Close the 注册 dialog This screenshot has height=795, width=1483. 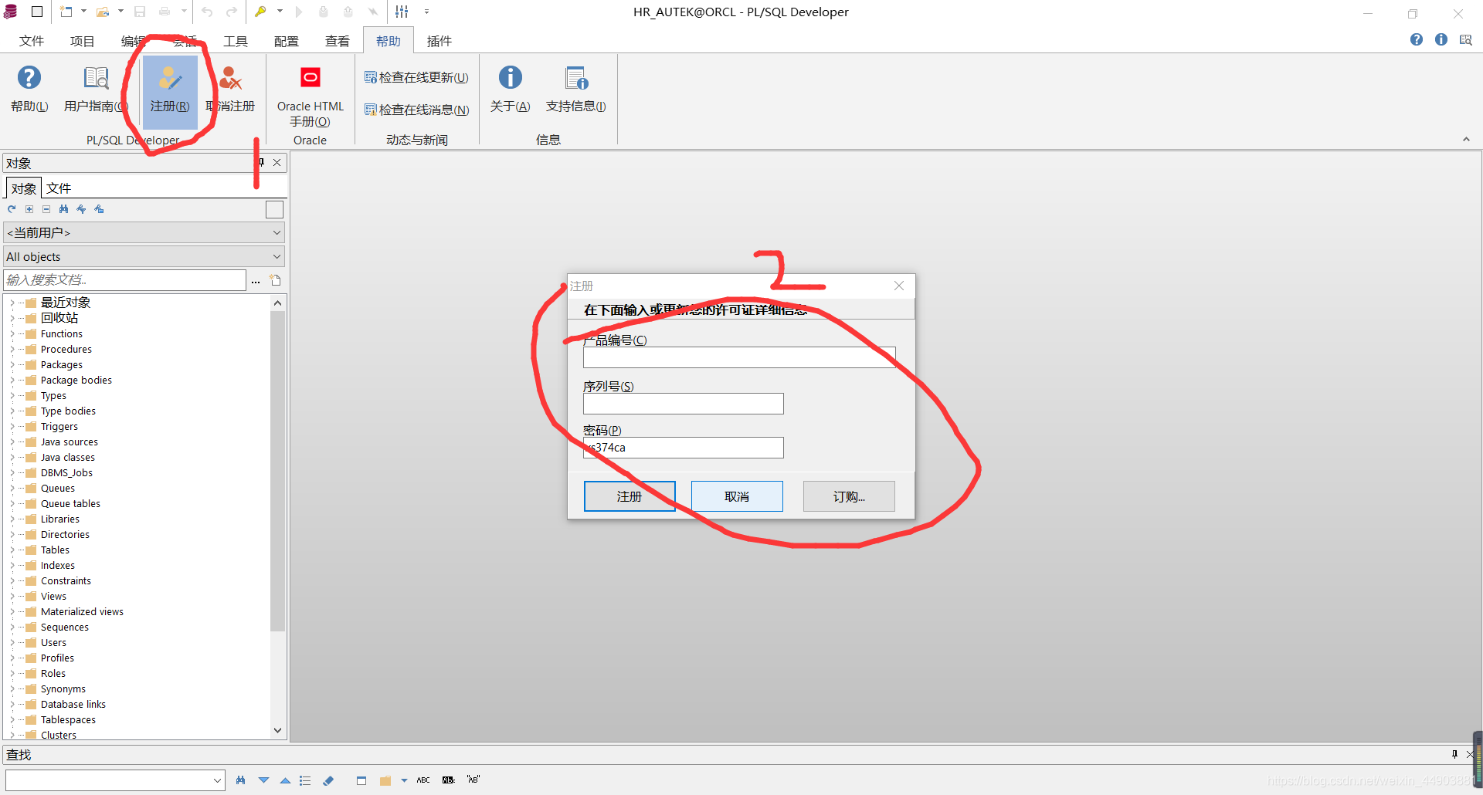tap(899, 286)
